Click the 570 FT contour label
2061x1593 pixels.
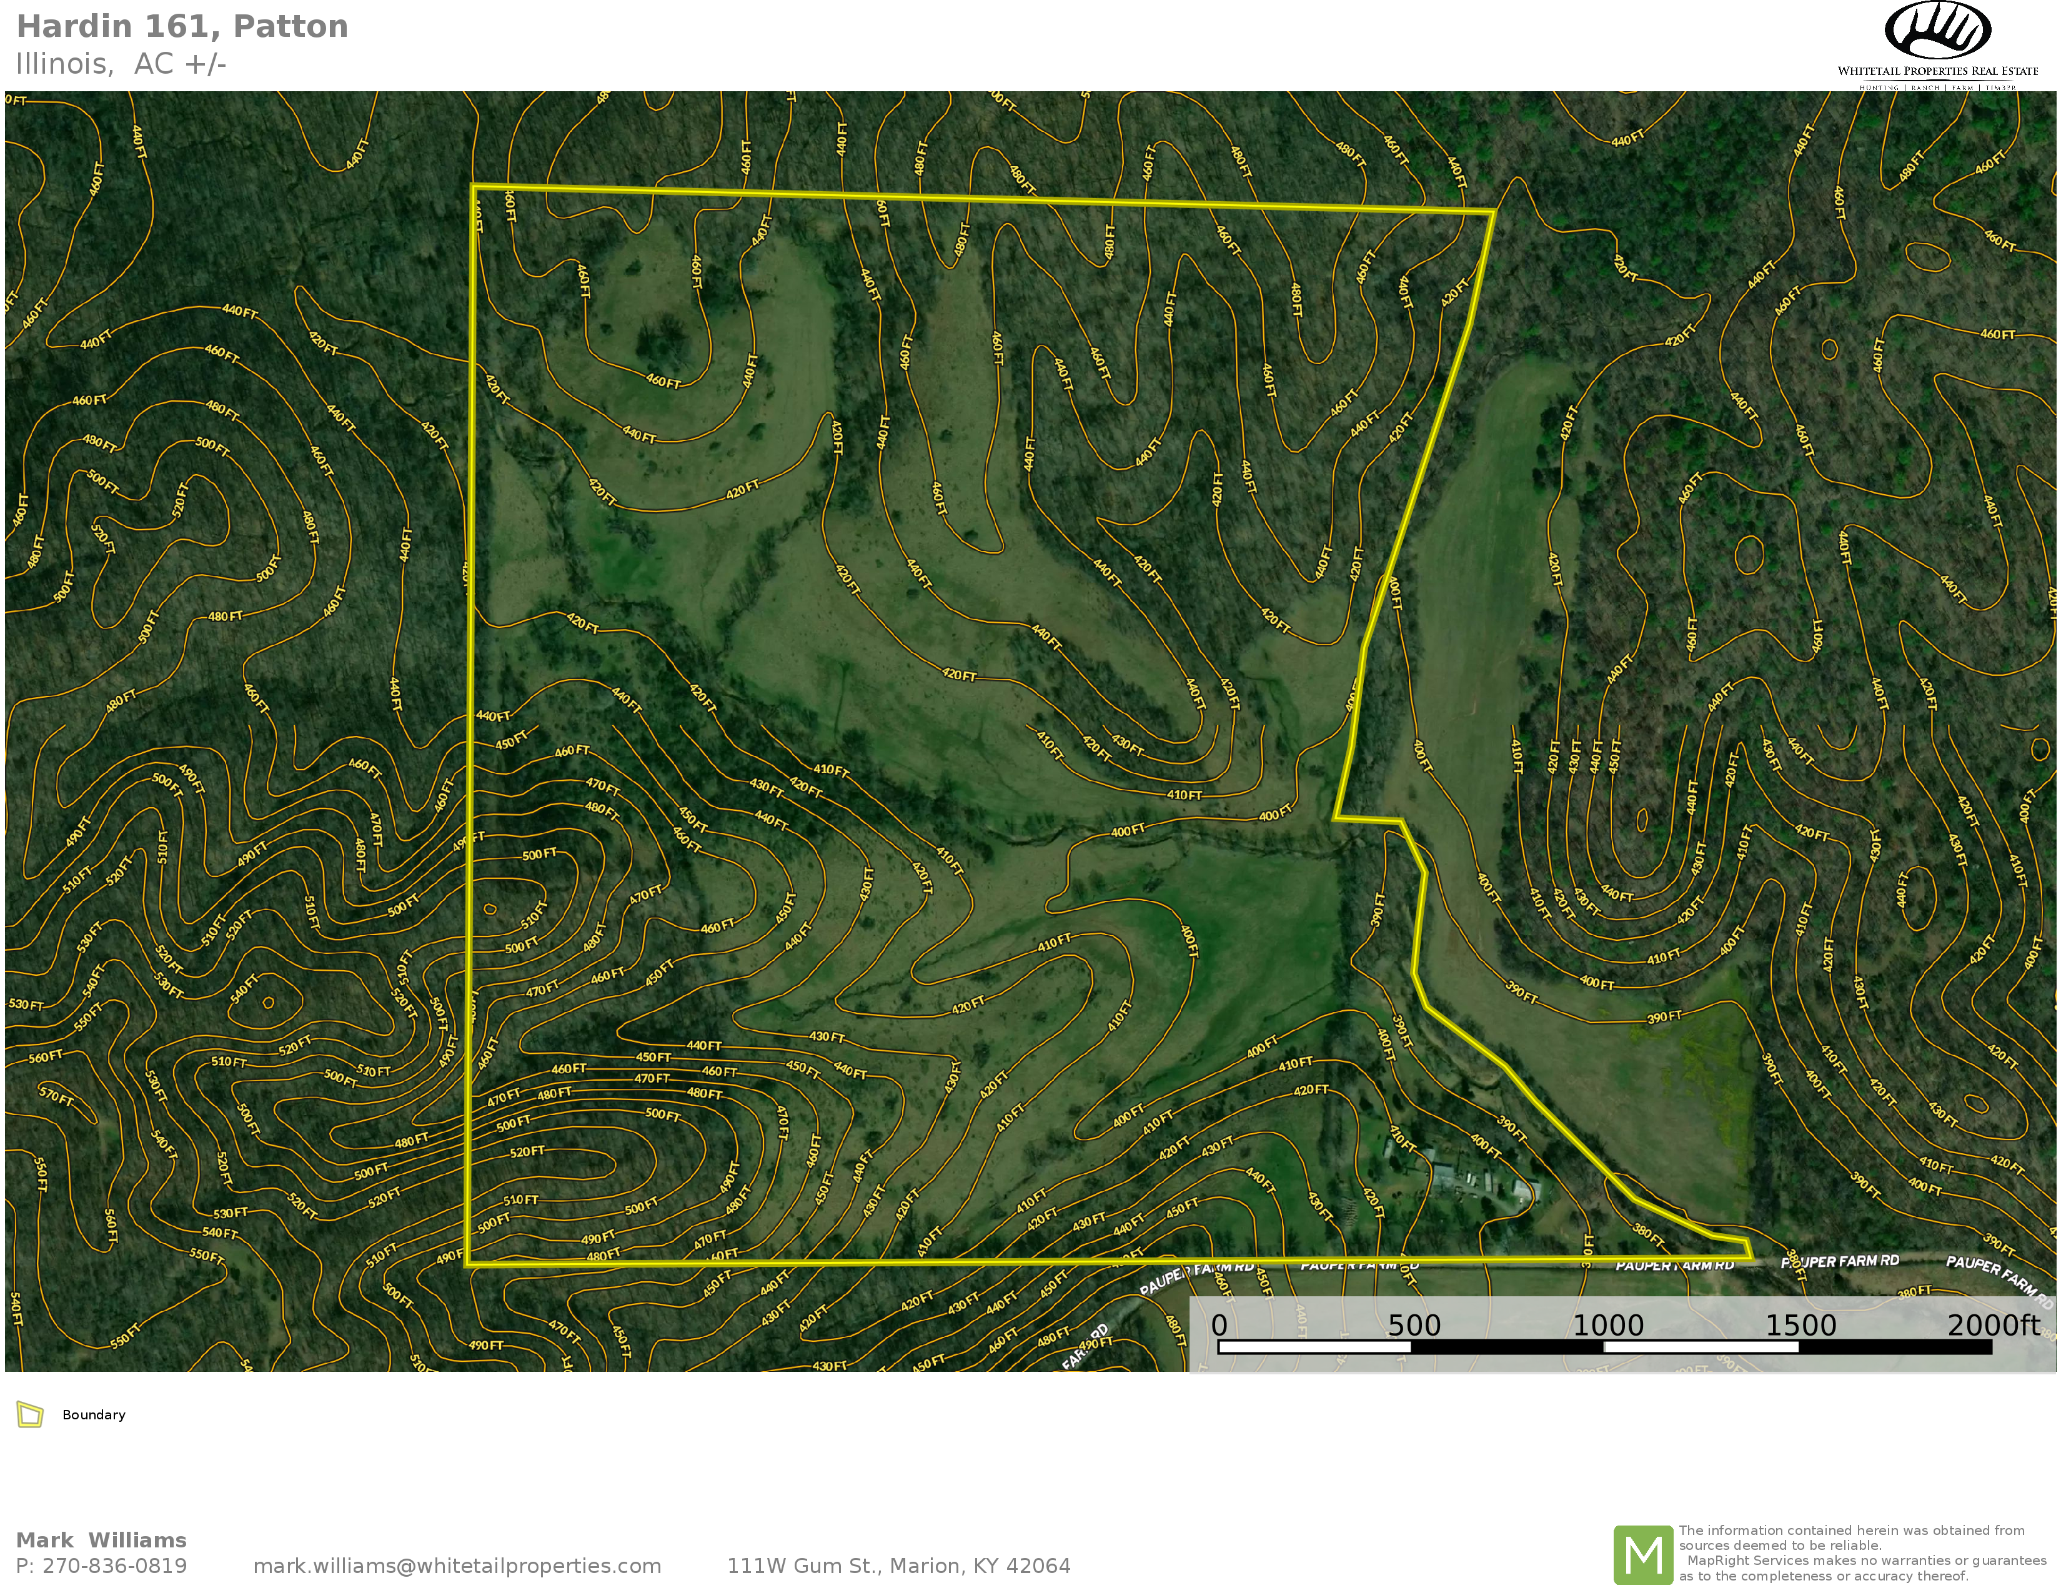(x=56, y=1096)
